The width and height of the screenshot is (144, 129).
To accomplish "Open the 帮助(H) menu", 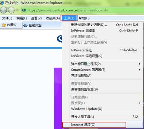I will pyautogui.click(x=84, y=18).
